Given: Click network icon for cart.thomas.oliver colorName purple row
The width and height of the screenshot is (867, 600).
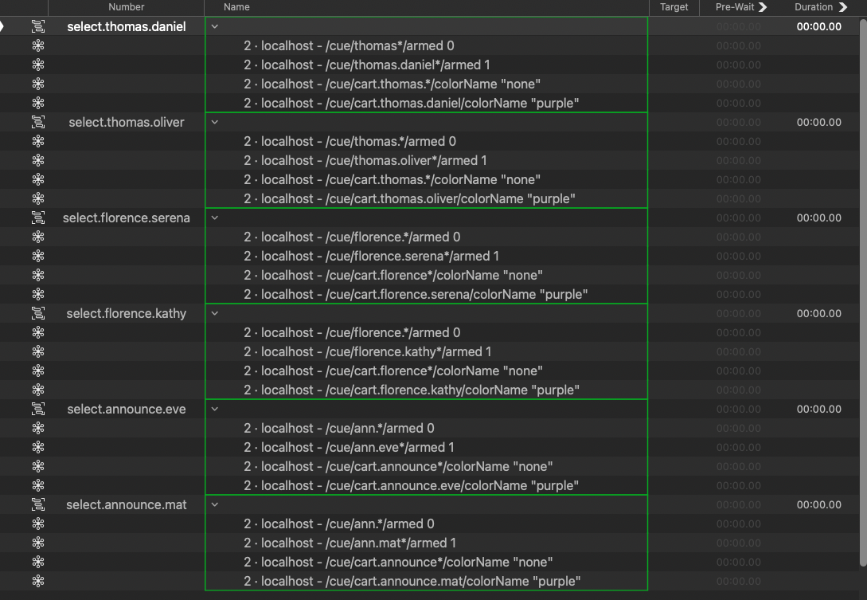Looking at the screenshot, I should (37, 198).
